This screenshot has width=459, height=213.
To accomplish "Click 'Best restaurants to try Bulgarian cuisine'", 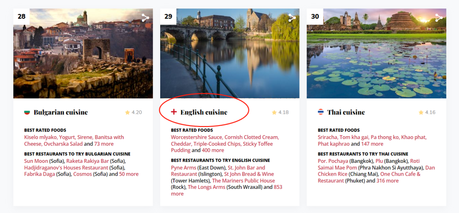I will (77, 154).
